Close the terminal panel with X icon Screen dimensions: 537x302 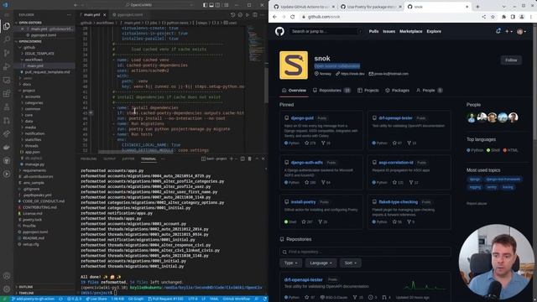263,159
